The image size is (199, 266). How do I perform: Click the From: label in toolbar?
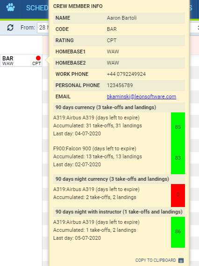click(28, 28)
